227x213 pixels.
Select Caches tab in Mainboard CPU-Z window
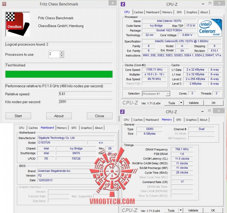click(x=33, y=128)
